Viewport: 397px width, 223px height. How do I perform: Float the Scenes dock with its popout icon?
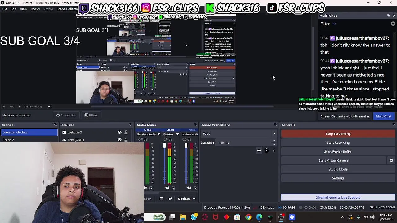[x=56, y=125]
